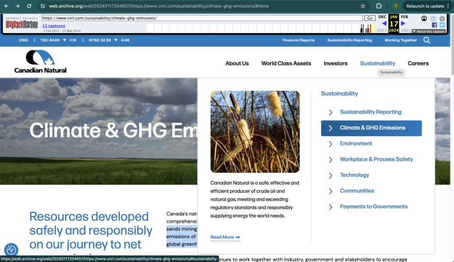Open the browser extensions puzzle icon

[379, 6]
